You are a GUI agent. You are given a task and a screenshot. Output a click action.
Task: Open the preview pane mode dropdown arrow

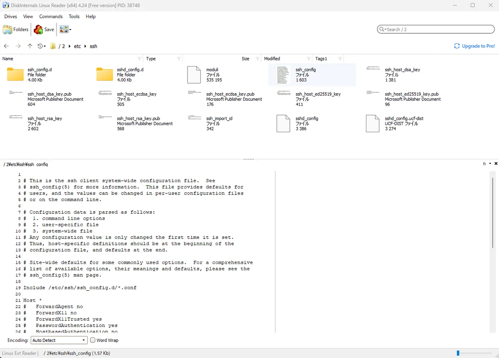(x=490, y=164)
